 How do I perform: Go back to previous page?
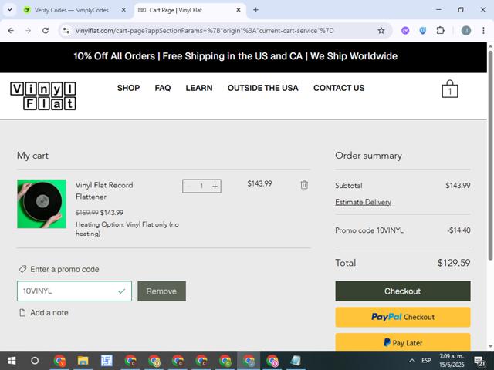click(x=11, y=31)
